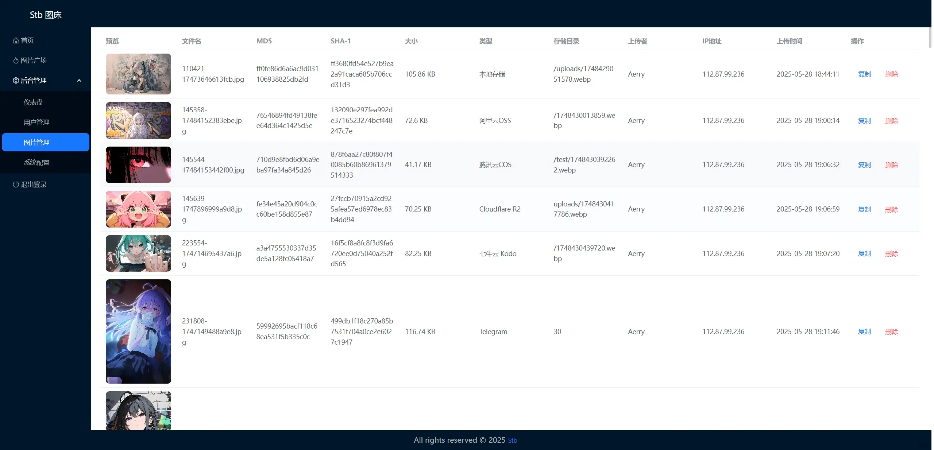Click the Stb 图床 logo title
Image resolution: width=934 pixels, height=450 pixels.
pos(46,15)
